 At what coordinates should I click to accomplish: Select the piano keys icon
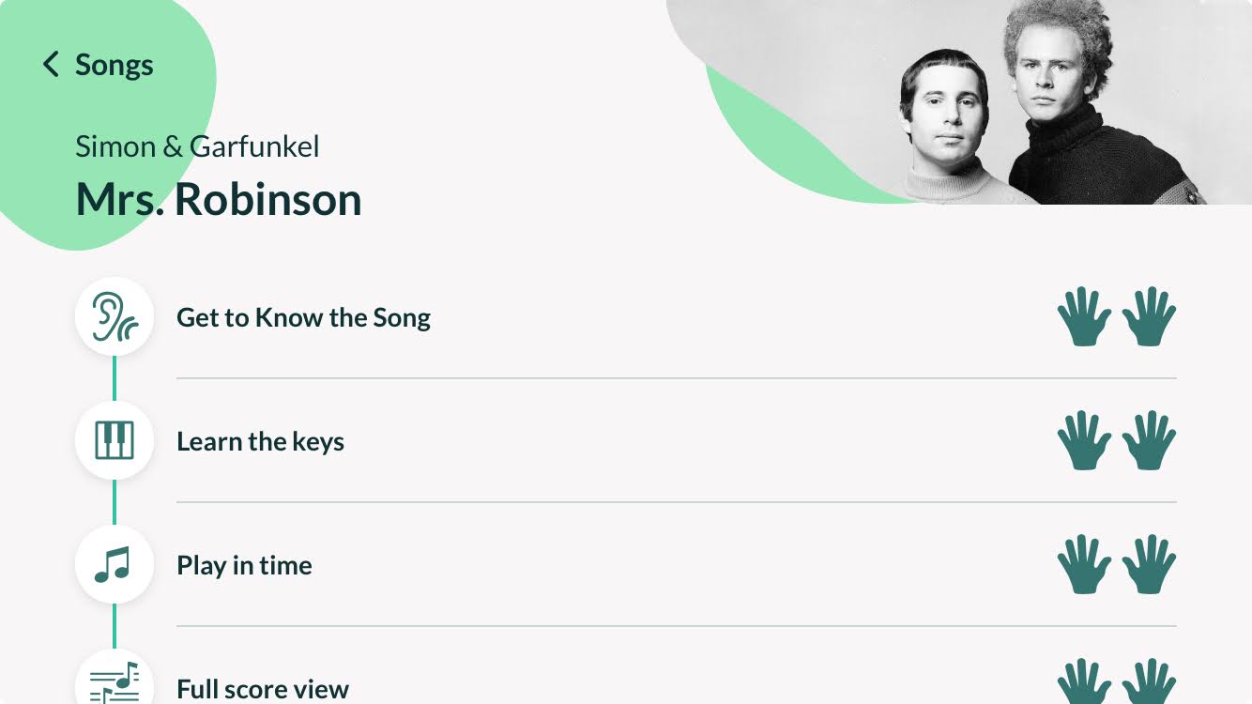point(115,440)
